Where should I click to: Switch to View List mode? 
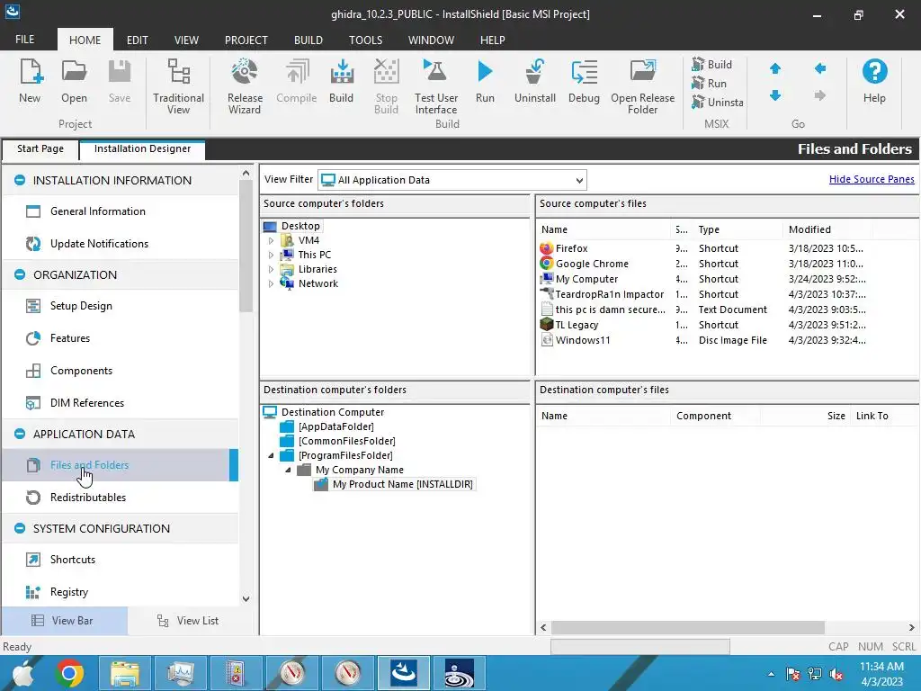click(x=188, y=621)
